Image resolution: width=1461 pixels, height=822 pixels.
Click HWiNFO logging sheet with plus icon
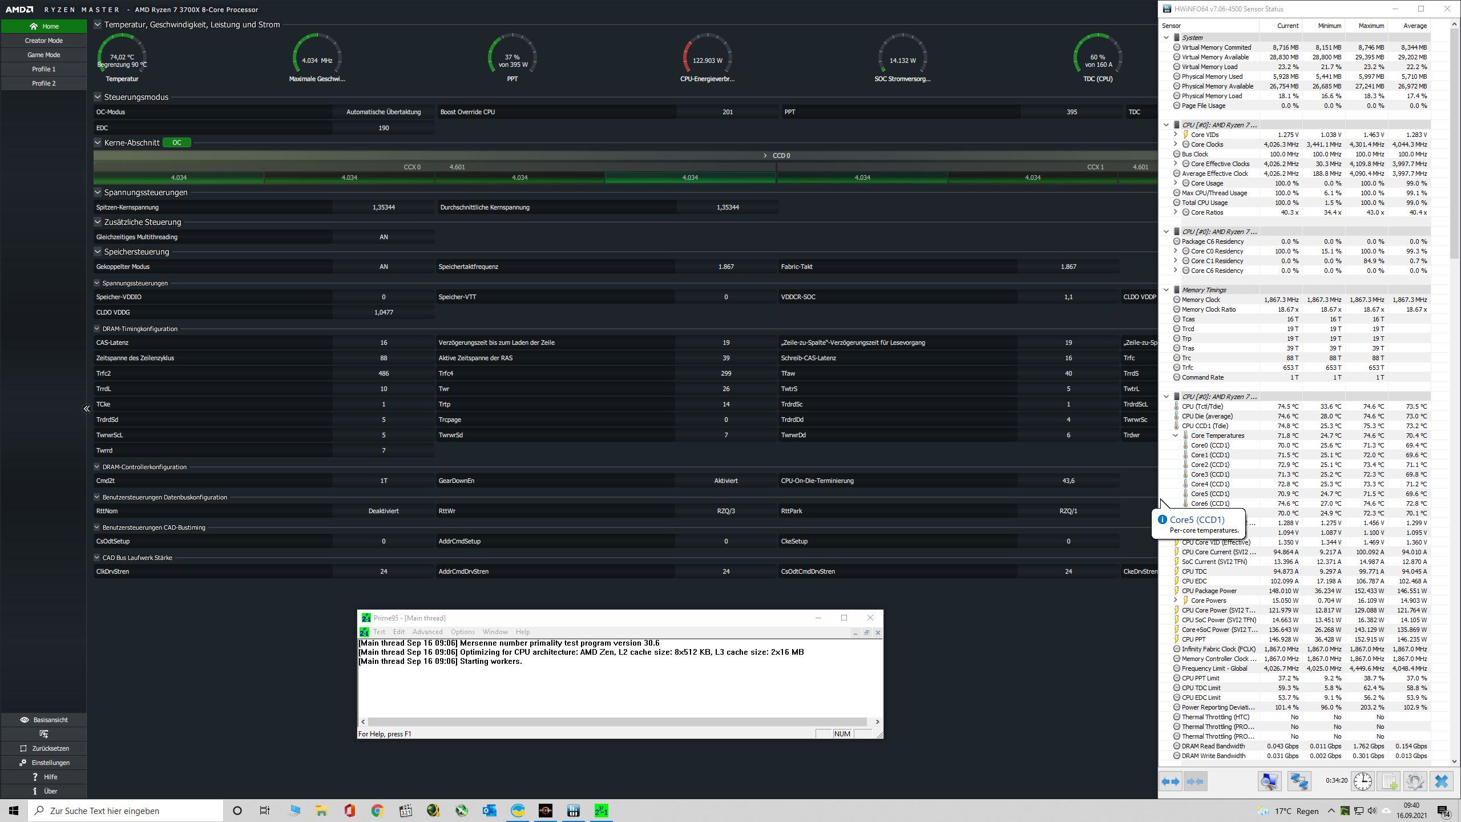click(1389, 781)
